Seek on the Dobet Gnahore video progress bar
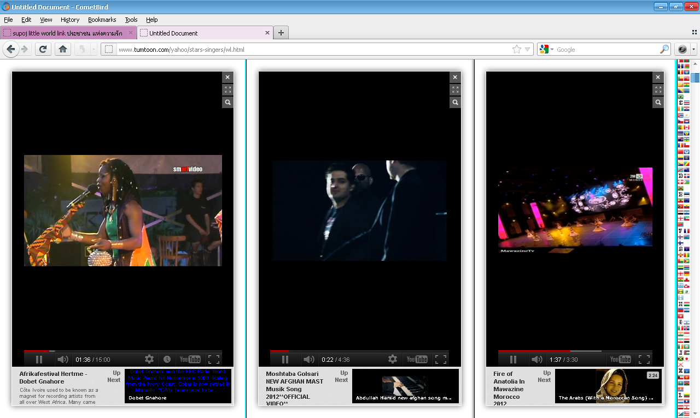 pyautogui.click(x=123, y=351)
